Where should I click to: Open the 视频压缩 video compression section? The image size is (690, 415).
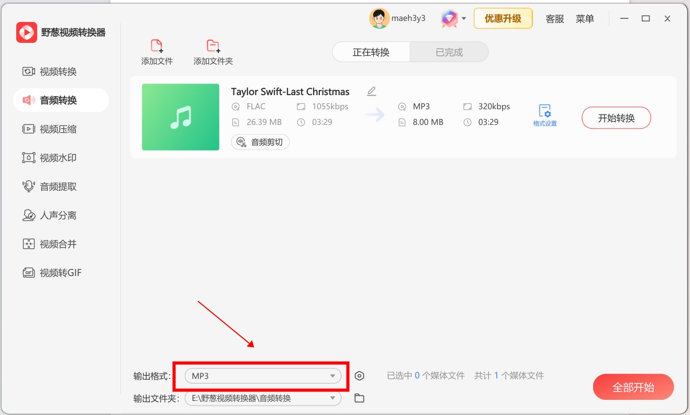[x=50, y=129]
